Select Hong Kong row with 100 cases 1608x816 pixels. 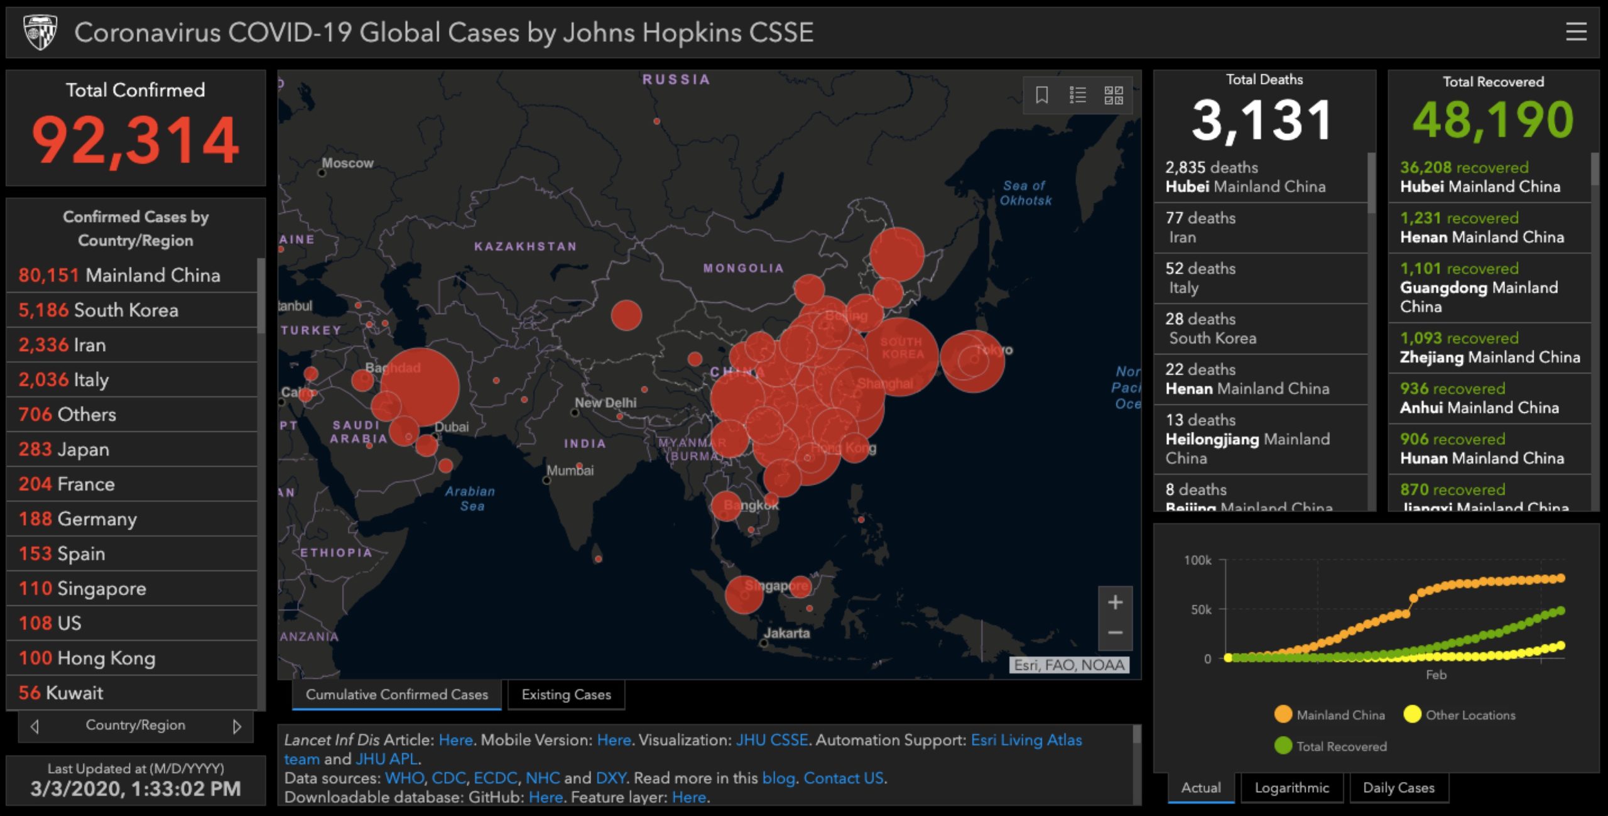(x=132, y=658)
